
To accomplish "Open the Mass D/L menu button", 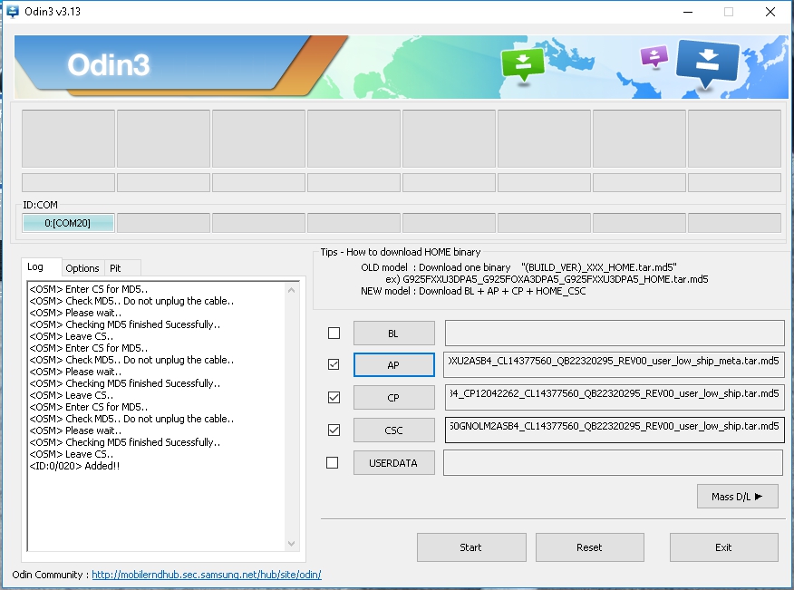I will click(737, 497).
